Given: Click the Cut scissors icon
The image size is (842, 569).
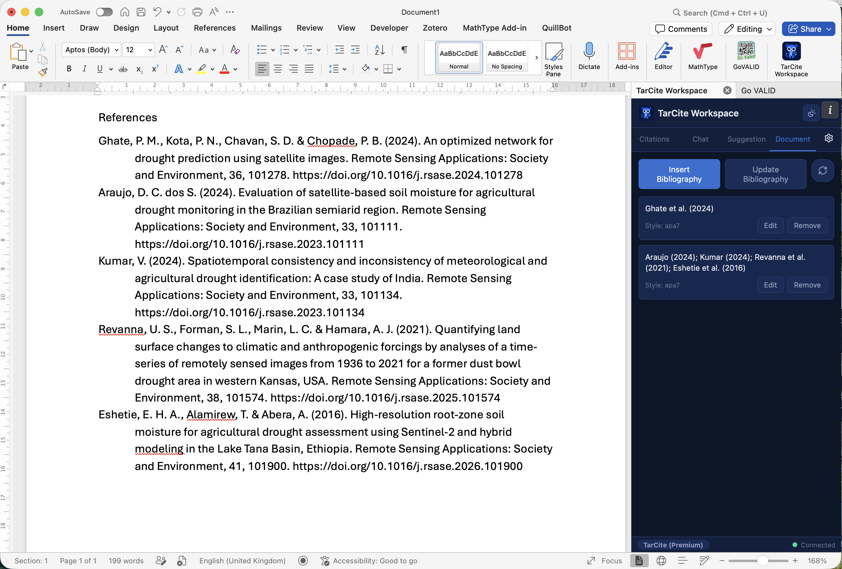Looking at the screenshot, I should [x=42, y=47].
